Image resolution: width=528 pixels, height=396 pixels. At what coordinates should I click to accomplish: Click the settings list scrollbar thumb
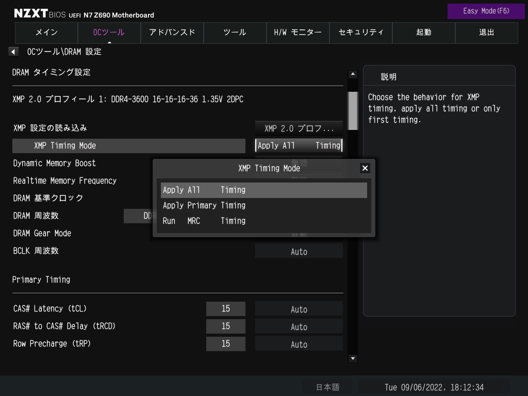click(x=353, y=110)
